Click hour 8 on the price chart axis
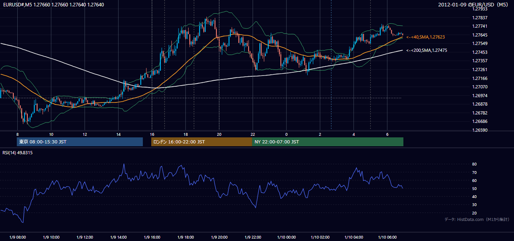This screenshot has height=241, width=514. 18,134
